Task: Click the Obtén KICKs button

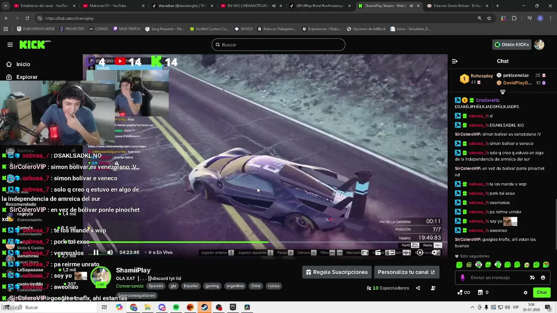Action: (x=512, y=44)
